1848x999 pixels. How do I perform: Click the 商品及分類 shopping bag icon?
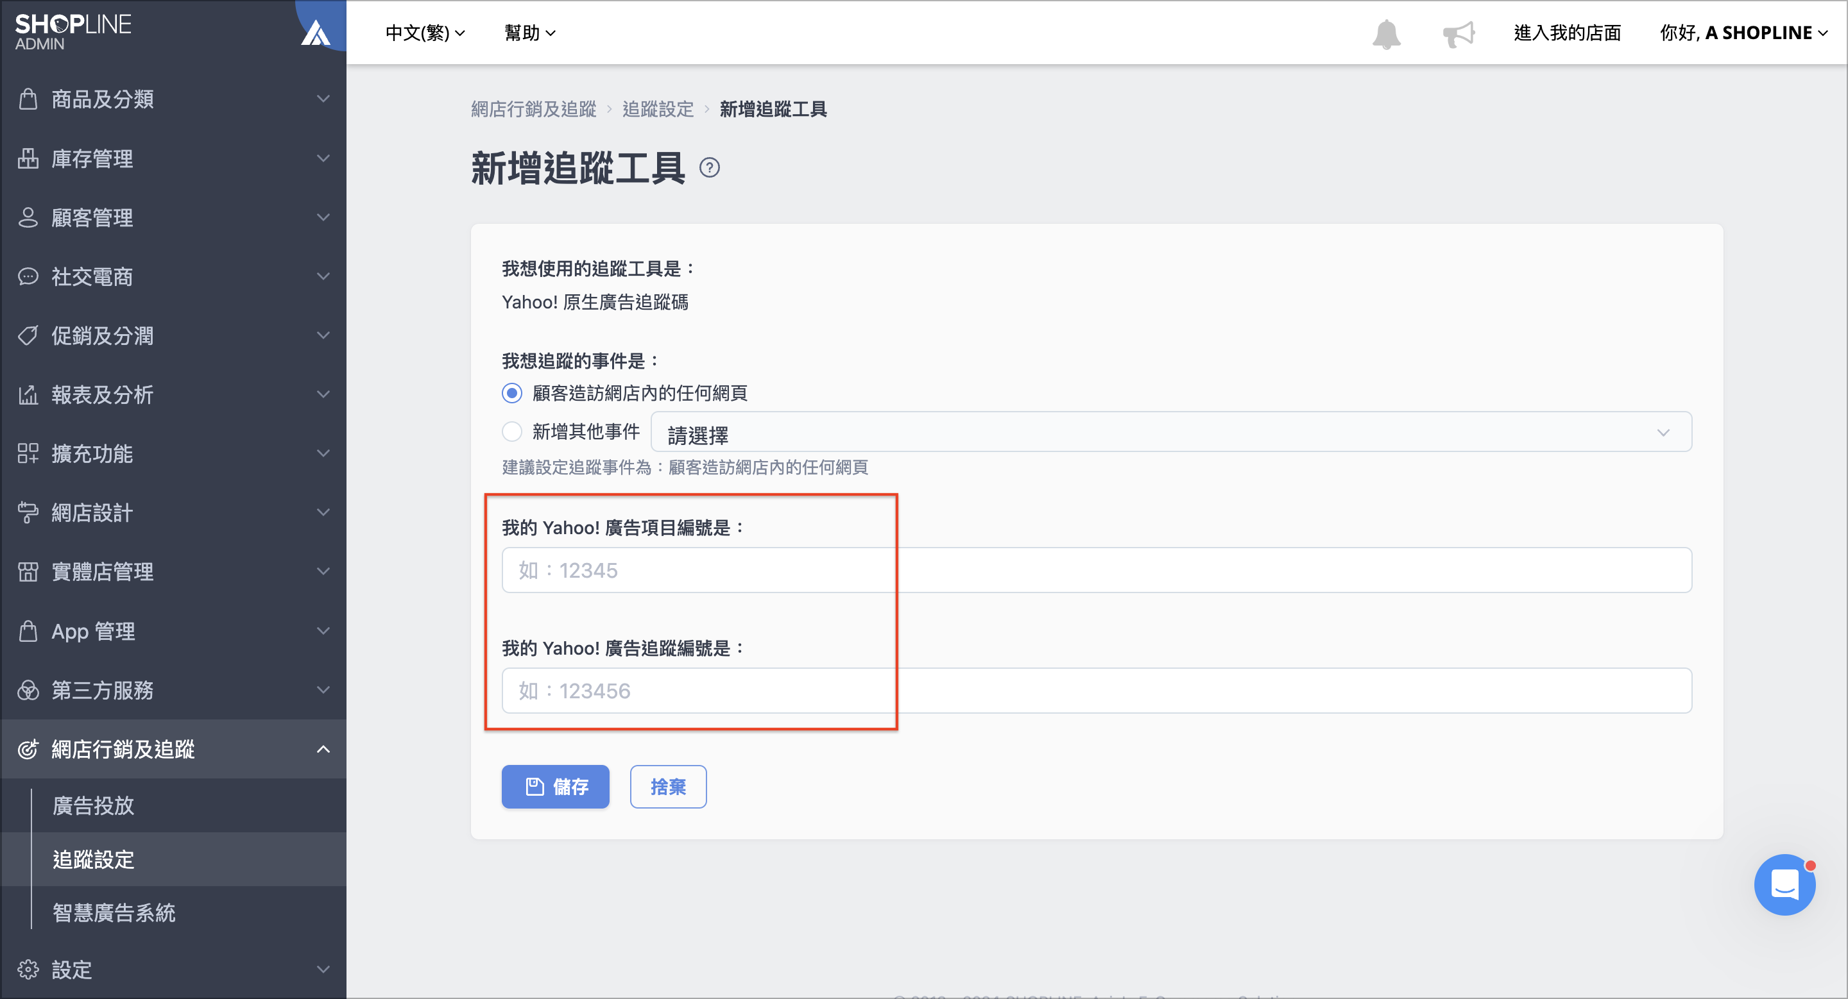click(x=28, y=99)
